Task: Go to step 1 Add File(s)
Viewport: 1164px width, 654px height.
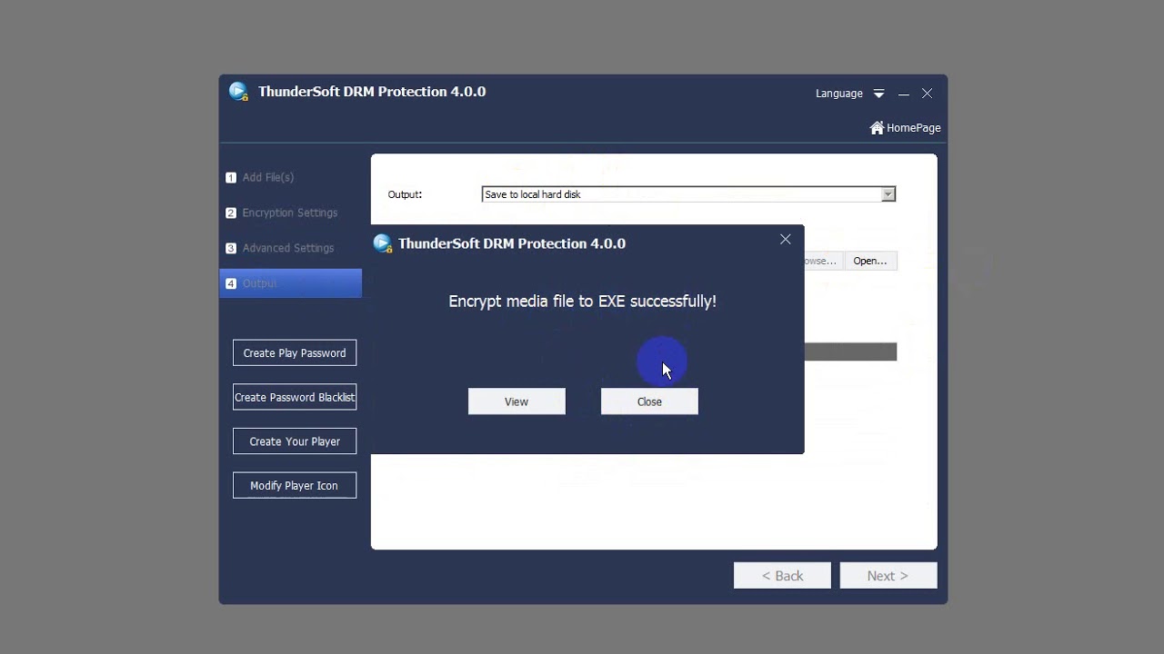Action: [267, 177]
